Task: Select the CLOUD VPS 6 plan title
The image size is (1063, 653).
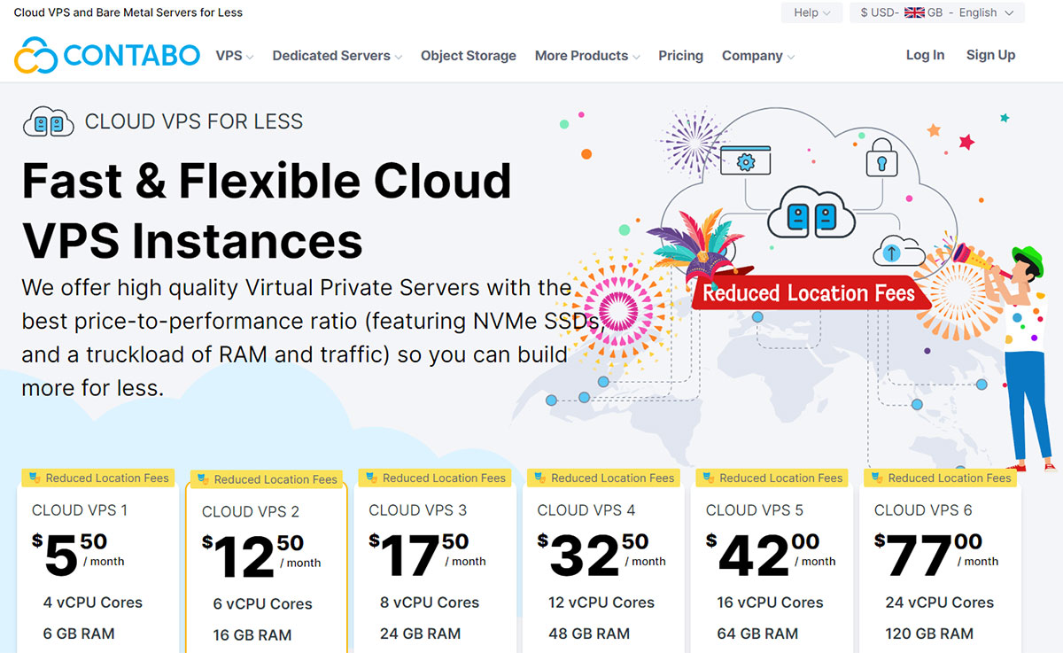Action: tap(923, 509)
